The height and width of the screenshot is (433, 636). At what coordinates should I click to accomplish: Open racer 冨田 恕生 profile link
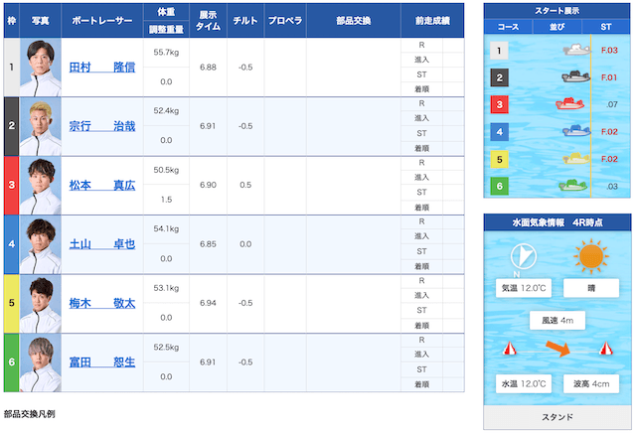102,361
